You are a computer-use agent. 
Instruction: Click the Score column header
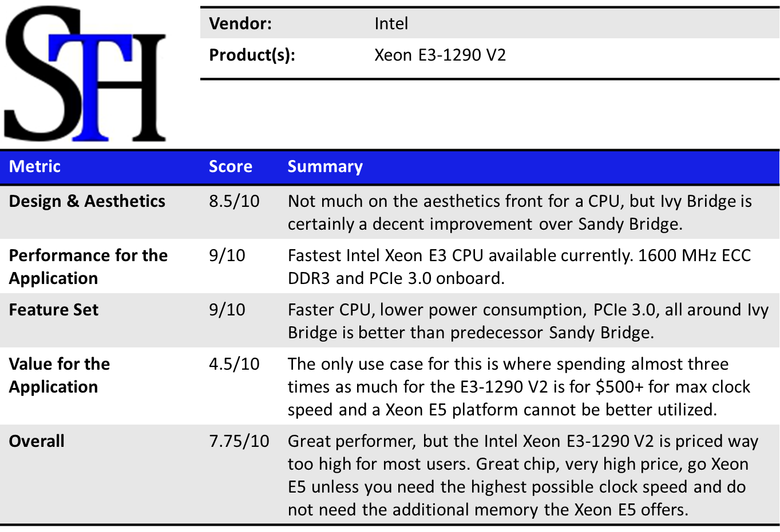(230, 166)
